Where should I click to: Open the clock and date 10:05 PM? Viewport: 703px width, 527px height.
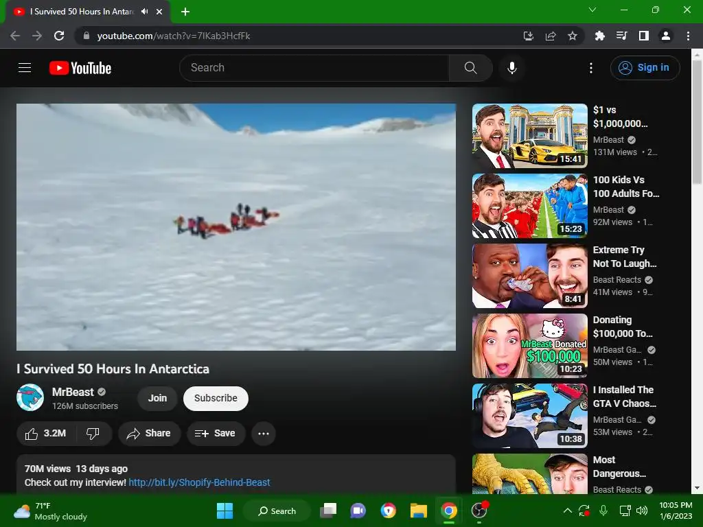676,511
